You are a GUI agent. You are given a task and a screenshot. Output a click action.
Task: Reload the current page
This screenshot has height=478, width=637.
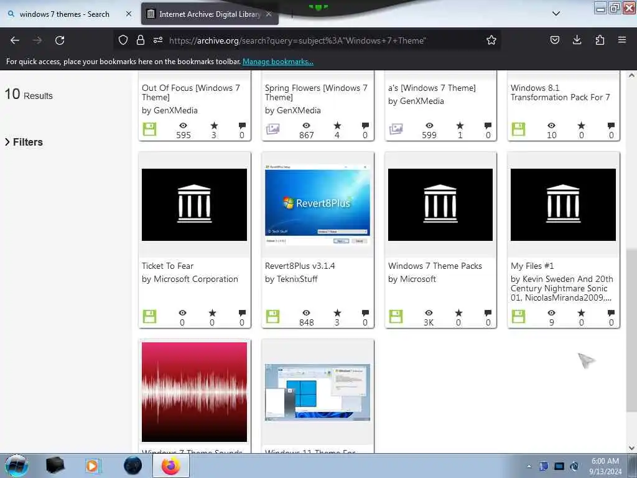coord(60,40)
